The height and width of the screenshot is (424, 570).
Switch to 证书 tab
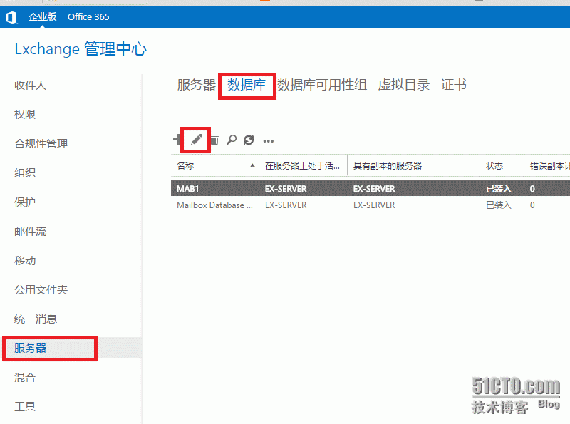click(x=453, y=85)
